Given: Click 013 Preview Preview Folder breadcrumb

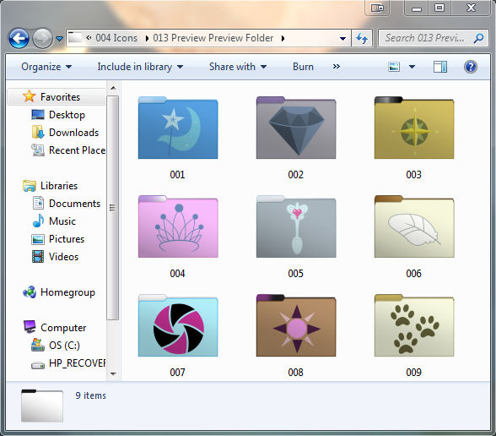Looking at the screenshot, I should tap(213, 38).
